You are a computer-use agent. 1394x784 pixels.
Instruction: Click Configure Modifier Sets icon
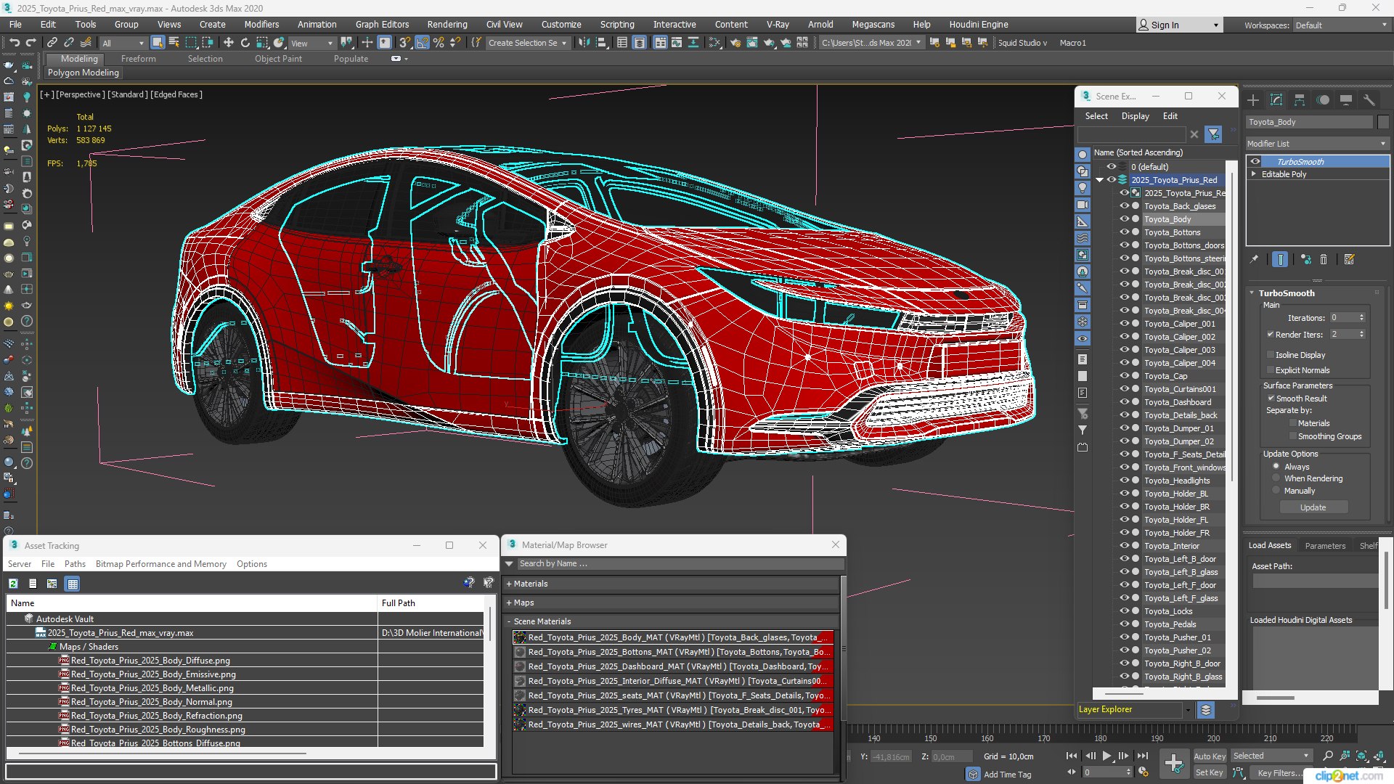(x=1350, y=259)
